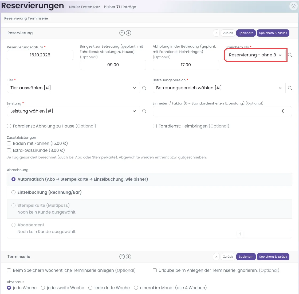Screen dimensions: 299x294
Task: Enable Fahrdienst: Abholung zu Hause
Action: click(x=9, y=126)
